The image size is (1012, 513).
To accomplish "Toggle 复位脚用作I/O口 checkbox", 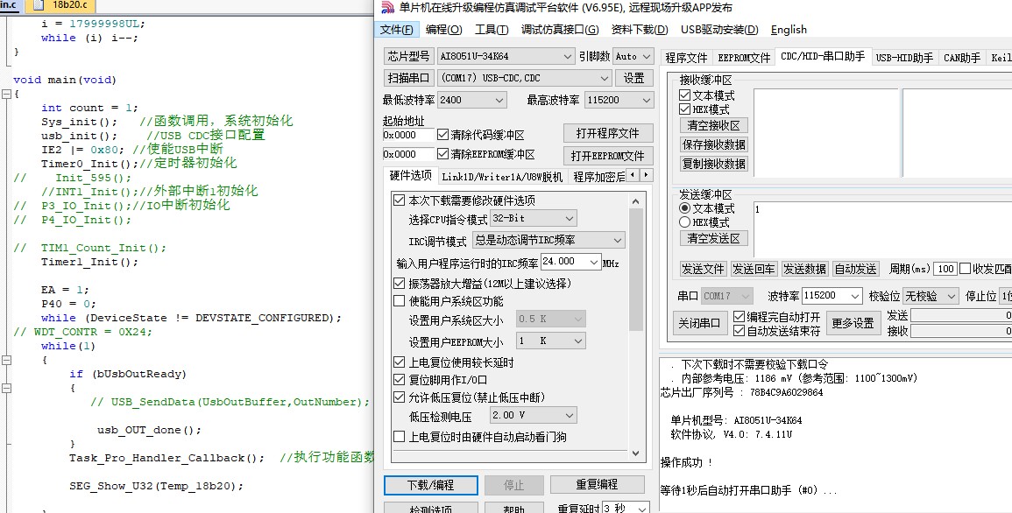I will pyautogui.click(x=400, y=380).
